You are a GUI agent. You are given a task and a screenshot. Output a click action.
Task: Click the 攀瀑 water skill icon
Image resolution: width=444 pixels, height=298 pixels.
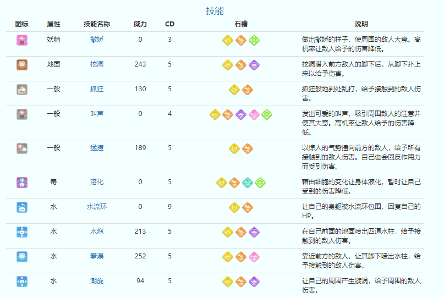[22, 256]
